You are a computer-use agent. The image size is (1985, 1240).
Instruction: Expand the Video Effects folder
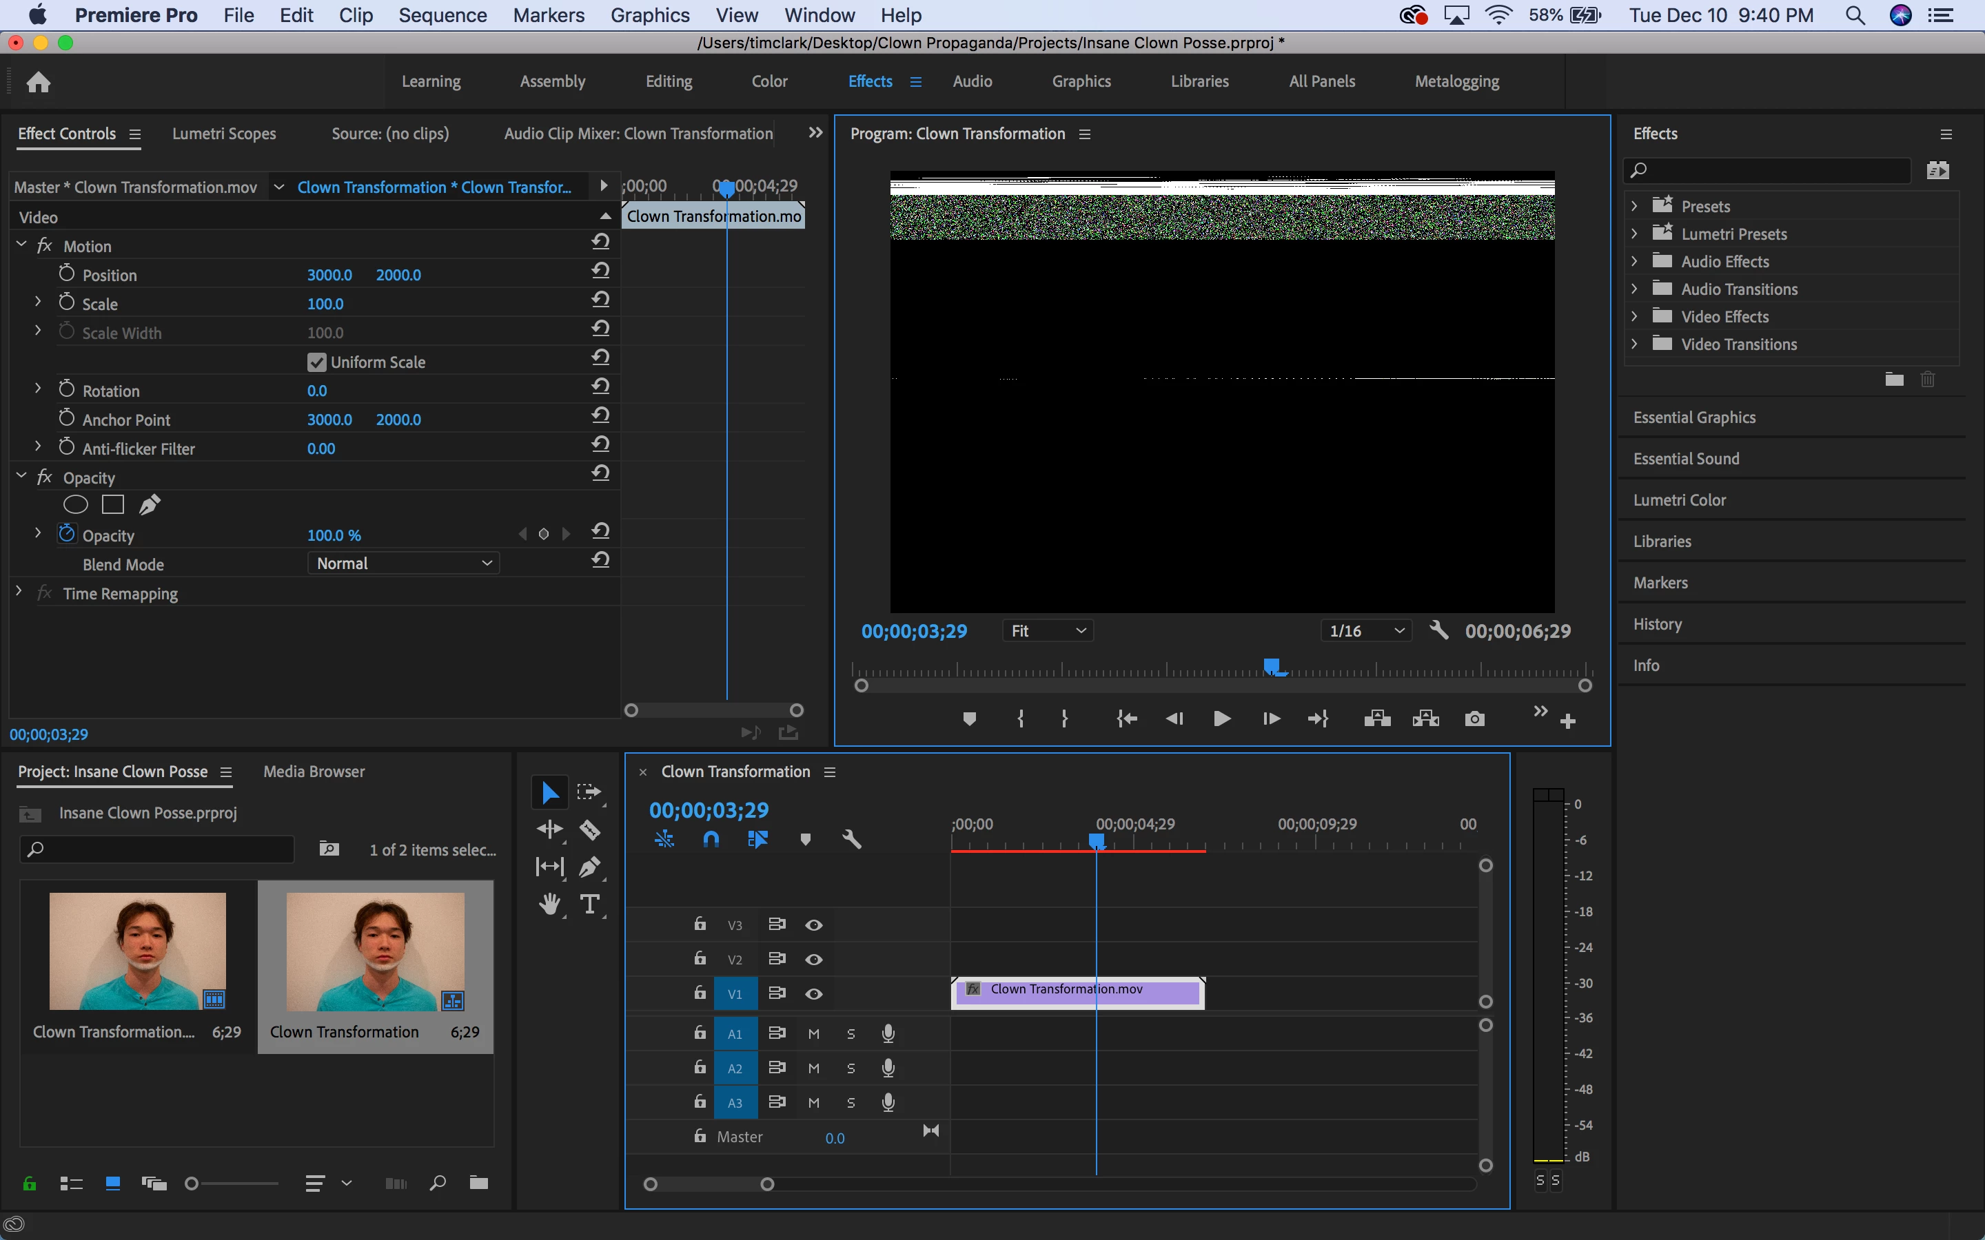point(1634,317)
